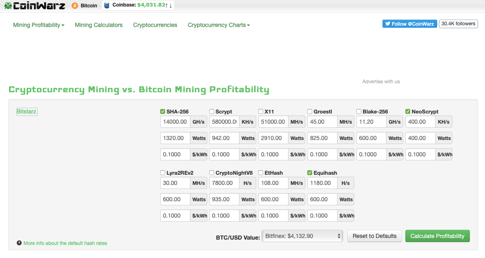Image resolution: width=485 pixels, height=258 pixels.
Task: Go to Mining Calculators page
Action: pos(98,25)
